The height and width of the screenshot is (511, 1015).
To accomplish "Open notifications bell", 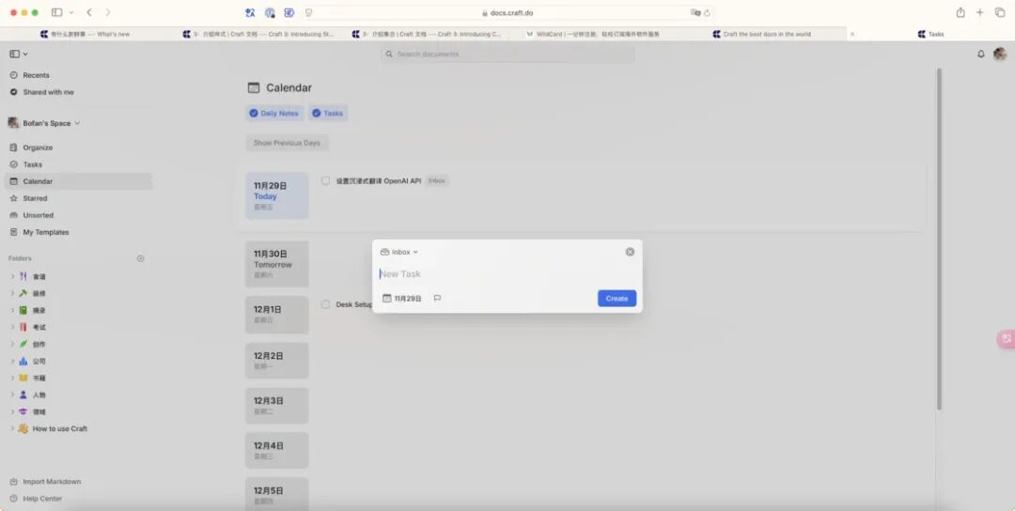I will pyautogui.click(x=980, y=54).
